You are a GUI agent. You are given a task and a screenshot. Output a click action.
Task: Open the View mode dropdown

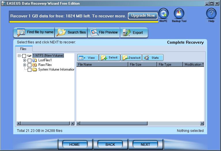pos(88,58)
